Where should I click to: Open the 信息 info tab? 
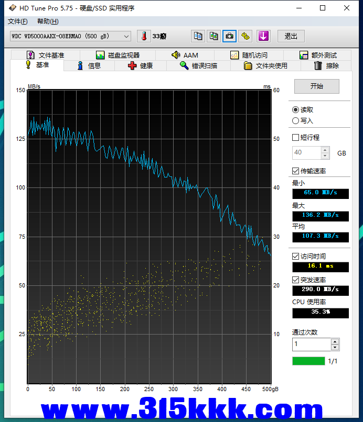[x=89, y=66]
